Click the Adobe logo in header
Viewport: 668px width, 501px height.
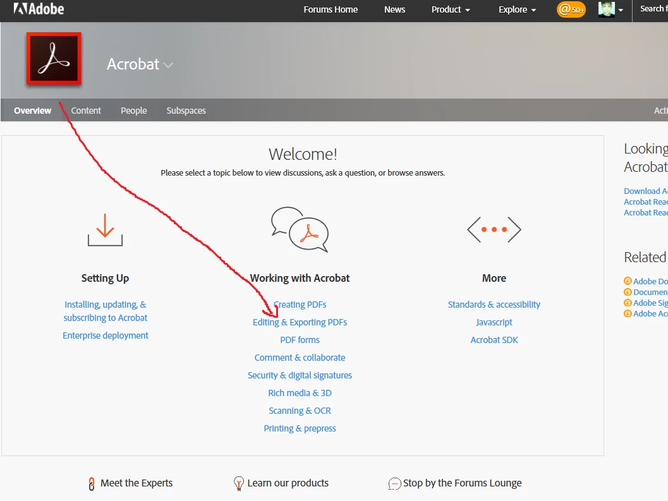[x=39, y=9]
